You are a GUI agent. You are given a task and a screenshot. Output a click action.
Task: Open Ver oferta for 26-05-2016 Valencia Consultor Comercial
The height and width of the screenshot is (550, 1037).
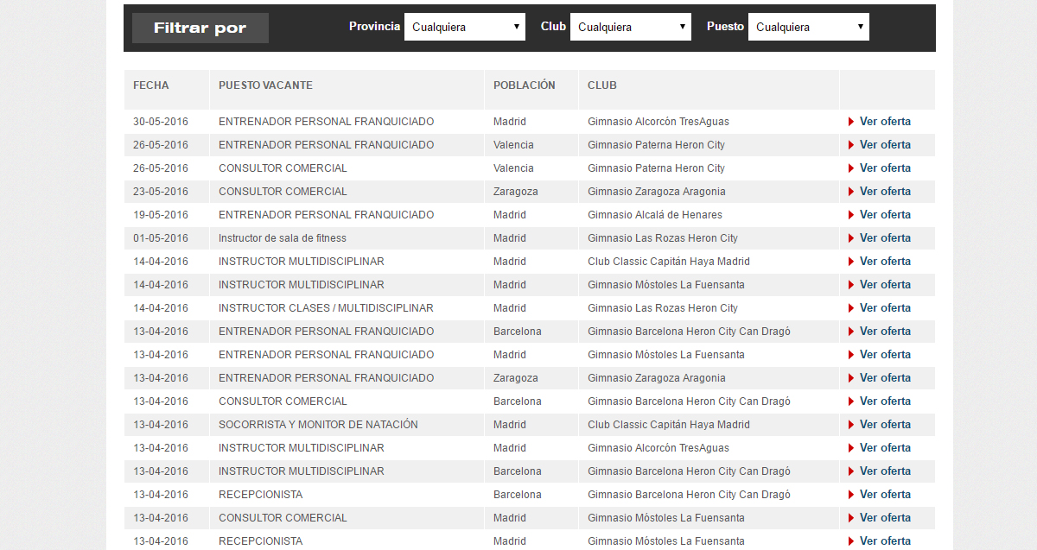(x=885, y=168)
